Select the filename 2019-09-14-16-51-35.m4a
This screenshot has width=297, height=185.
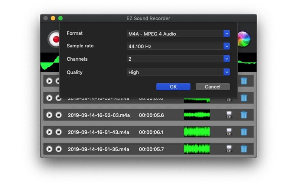tap(98, 149)
